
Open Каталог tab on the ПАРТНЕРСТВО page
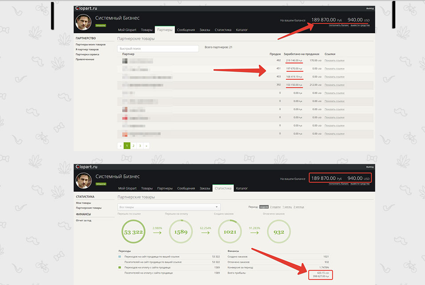242,30
